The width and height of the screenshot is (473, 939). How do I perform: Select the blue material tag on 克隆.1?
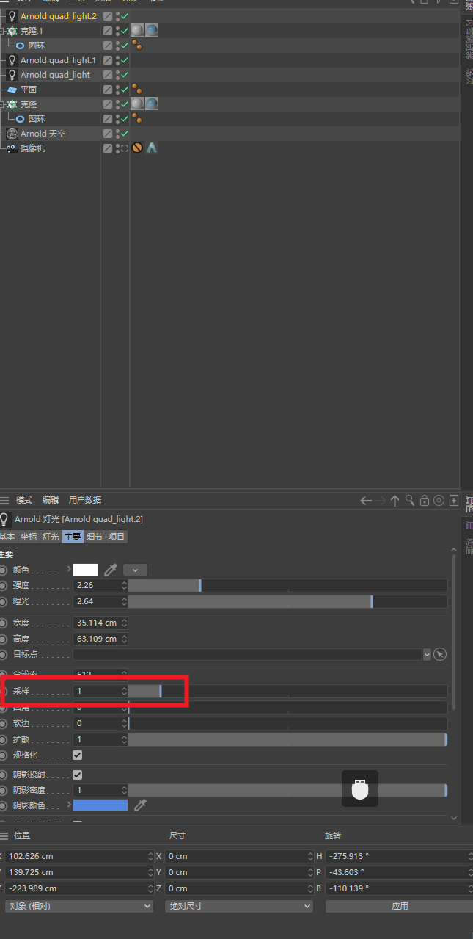[152, 30]
